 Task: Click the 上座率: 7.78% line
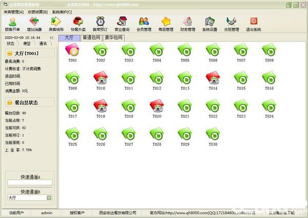click(18, 150)
